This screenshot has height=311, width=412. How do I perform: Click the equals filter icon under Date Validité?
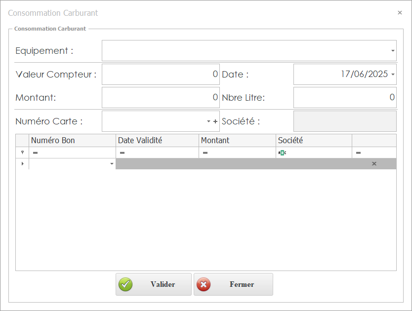pos(122,153)
